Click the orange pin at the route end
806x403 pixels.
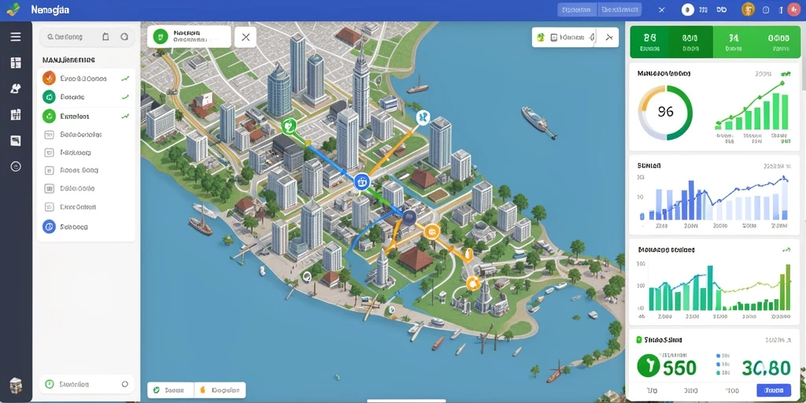pyautogui.click(x=468, y=253)
